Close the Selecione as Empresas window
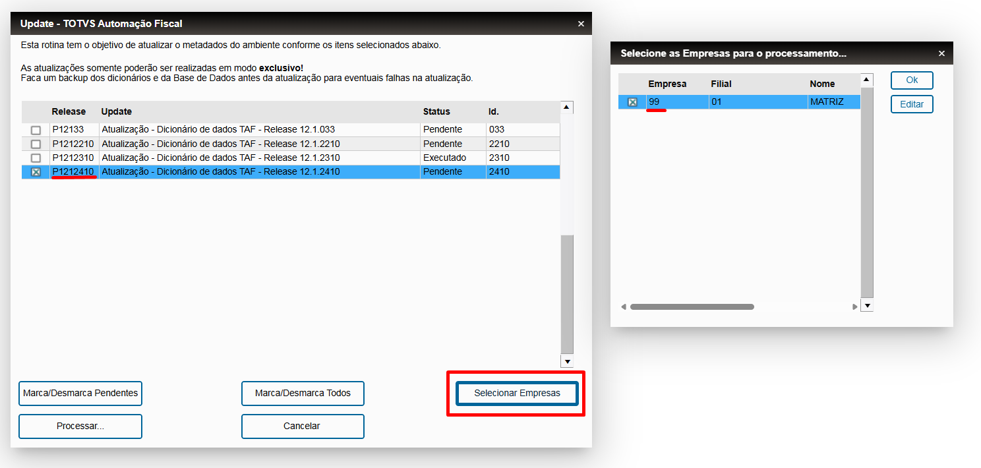This screenshot has width=981, height=468. click(x=941, y=53)
